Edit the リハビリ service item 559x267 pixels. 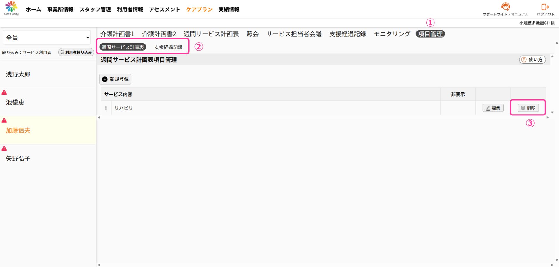(493, 108)
